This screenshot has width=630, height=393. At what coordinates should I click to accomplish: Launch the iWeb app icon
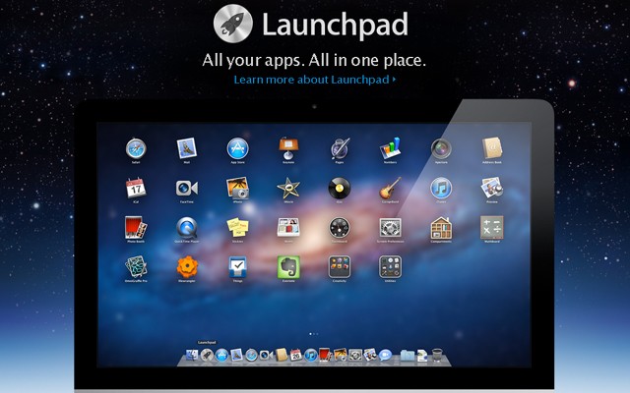point(288,227)
